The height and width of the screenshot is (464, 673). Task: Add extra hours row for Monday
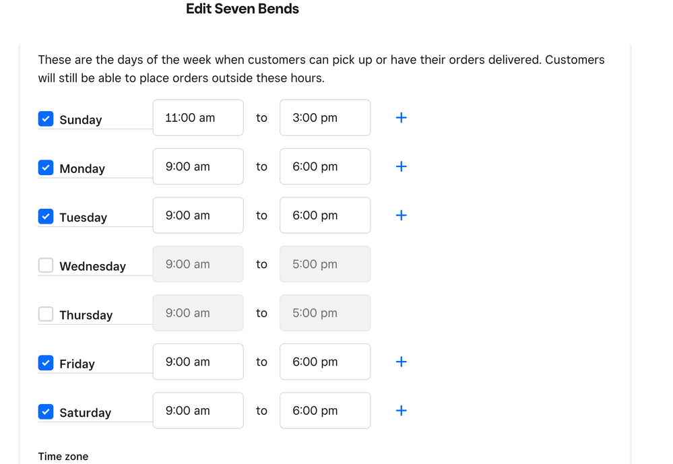pos(401,166)
